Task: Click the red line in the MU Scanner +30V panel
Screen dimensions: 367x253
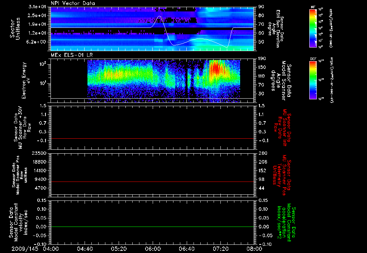Action: click(x=152, y=138)
